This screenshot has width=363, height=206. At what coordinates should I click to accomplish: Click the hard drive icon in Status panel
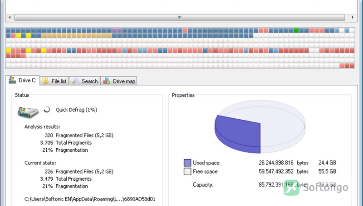28,112
